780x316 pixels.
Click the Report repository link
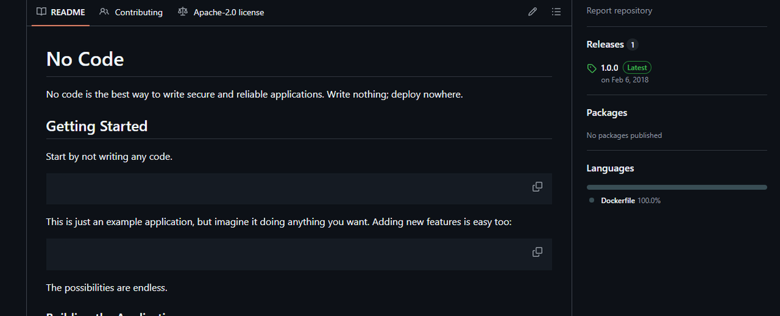point(619,10)
